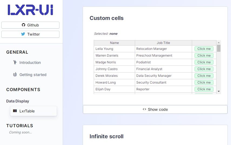The image size is (231, 145).
Task: Open the Twitter link button
Action: 30,34
